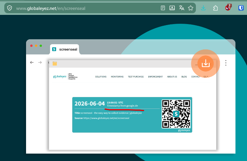This screenshot has height=161, width=247.
Task: Open the extensions puzzle-piece icon
Action: 215,8
